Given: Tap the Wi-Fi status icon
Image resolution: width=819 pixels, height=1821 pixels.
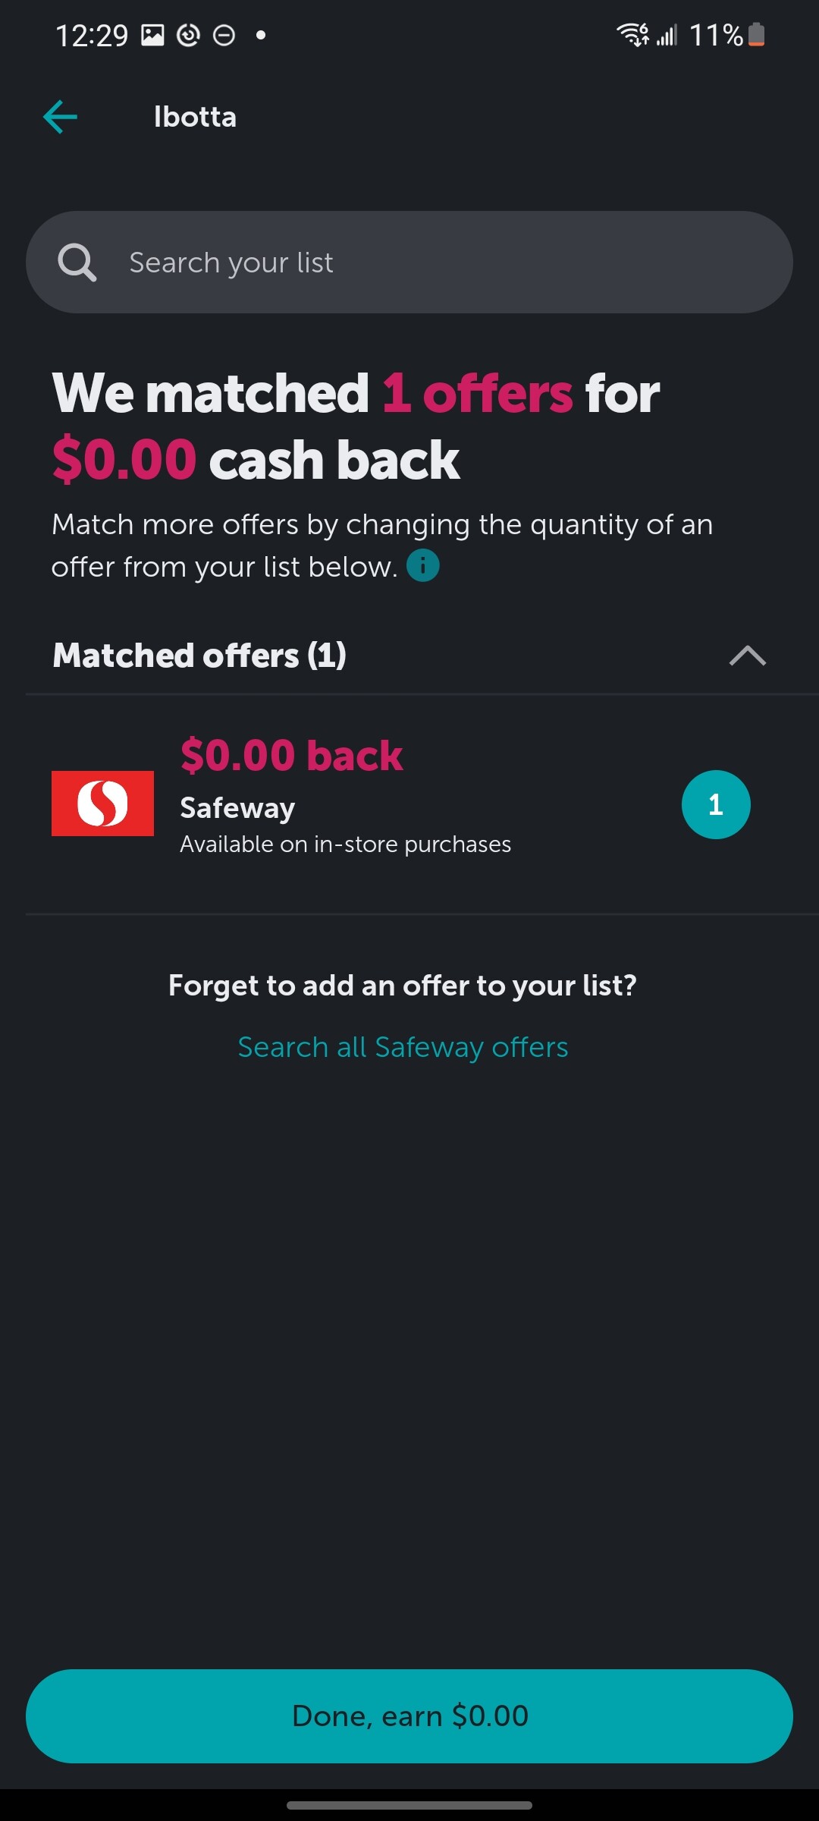Looking at the screenshot, I should point(632,35).
